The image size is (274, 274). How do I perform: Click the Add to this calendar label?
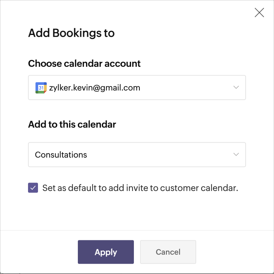pos(72,125)
